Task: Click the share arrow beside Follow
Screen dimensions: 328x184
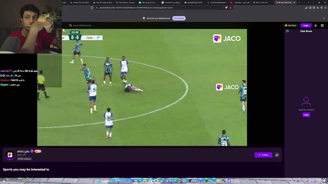Action: click(x=277, y=155)
